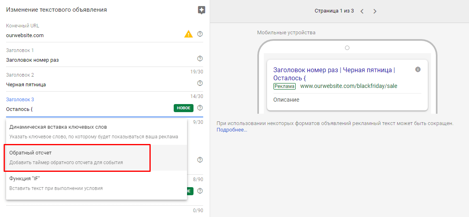Screen dimensions: 469x217
Task: Click the ad suggestions sparkle icon
Action: 202,10
